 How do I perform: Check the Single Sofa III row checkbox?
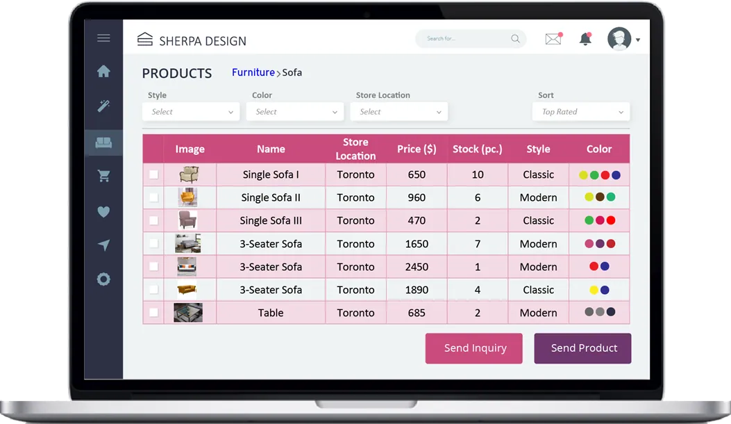point(153,220)
